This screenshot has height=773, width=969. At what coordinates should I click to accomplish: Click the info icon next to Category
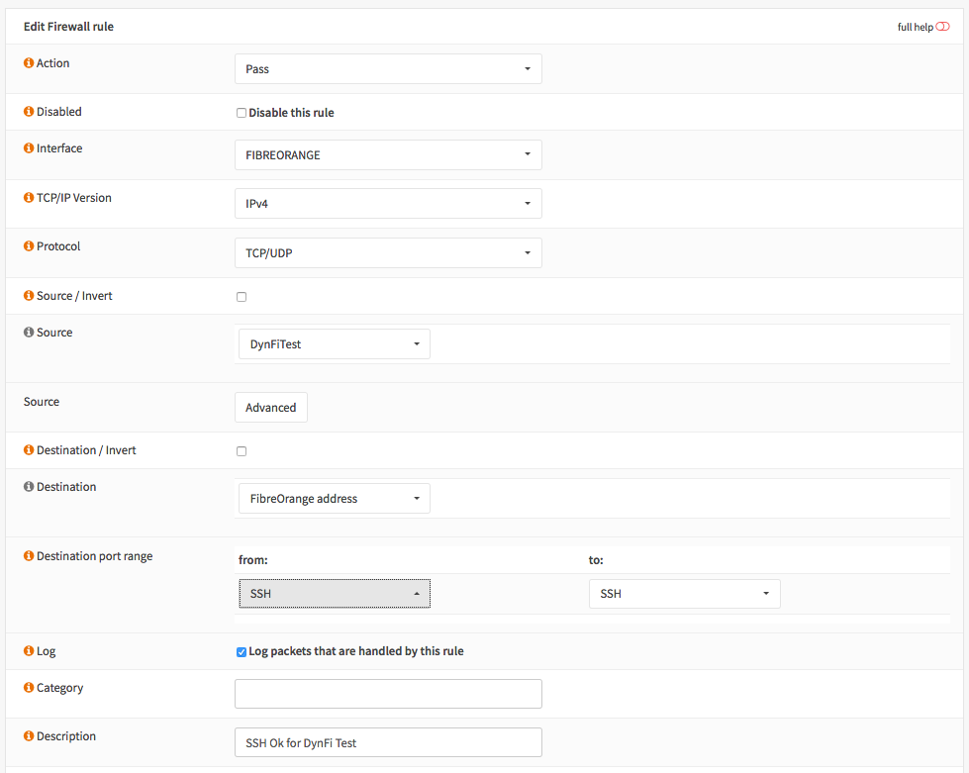(x=29, y=688)
